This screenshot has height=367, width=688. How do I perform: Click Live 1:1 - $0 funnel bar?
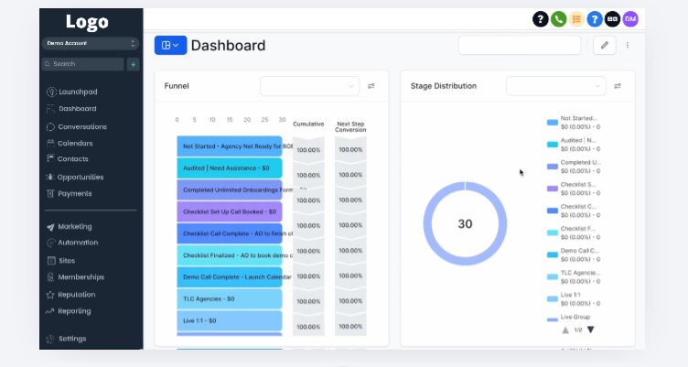(x=230, y=321)
